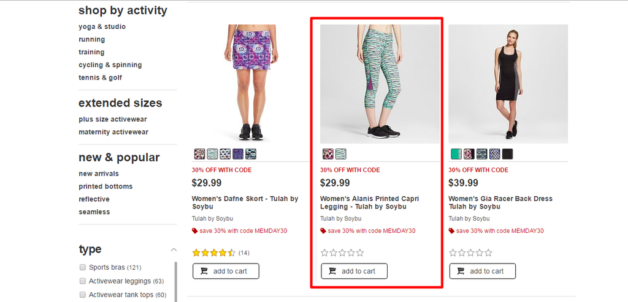628x302 pixels.
Task: Select the solid green swatch on Gia Dress
Action: (x=456, y=154)
